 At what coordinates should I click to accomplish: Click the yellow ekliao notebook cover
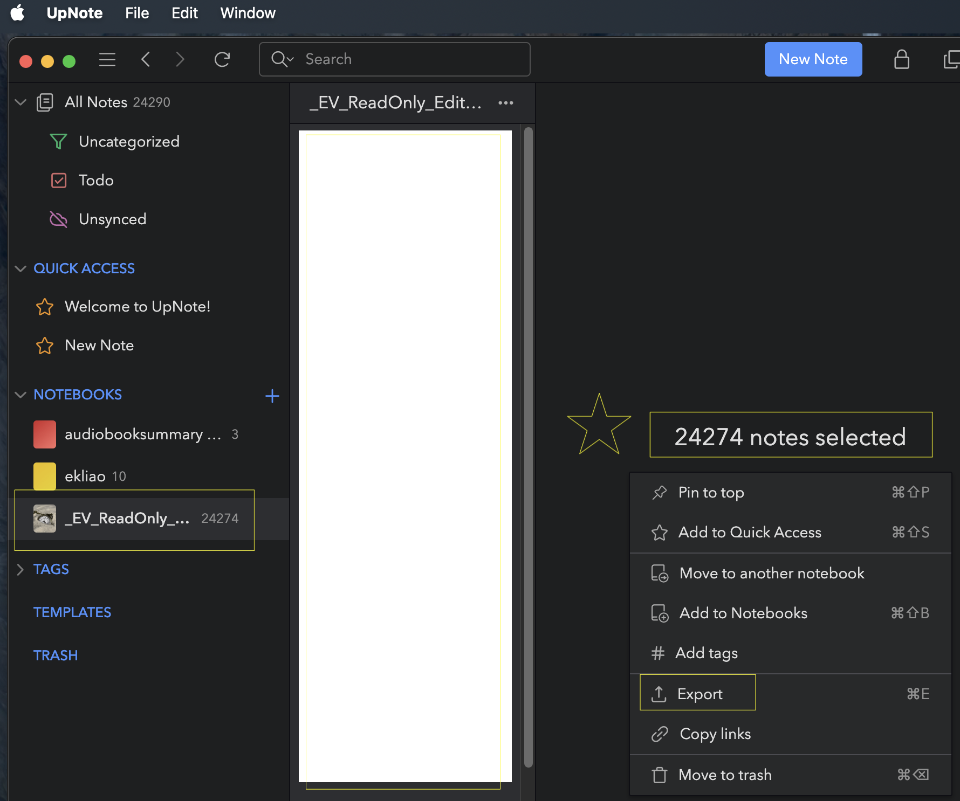[x=45, y=477]
